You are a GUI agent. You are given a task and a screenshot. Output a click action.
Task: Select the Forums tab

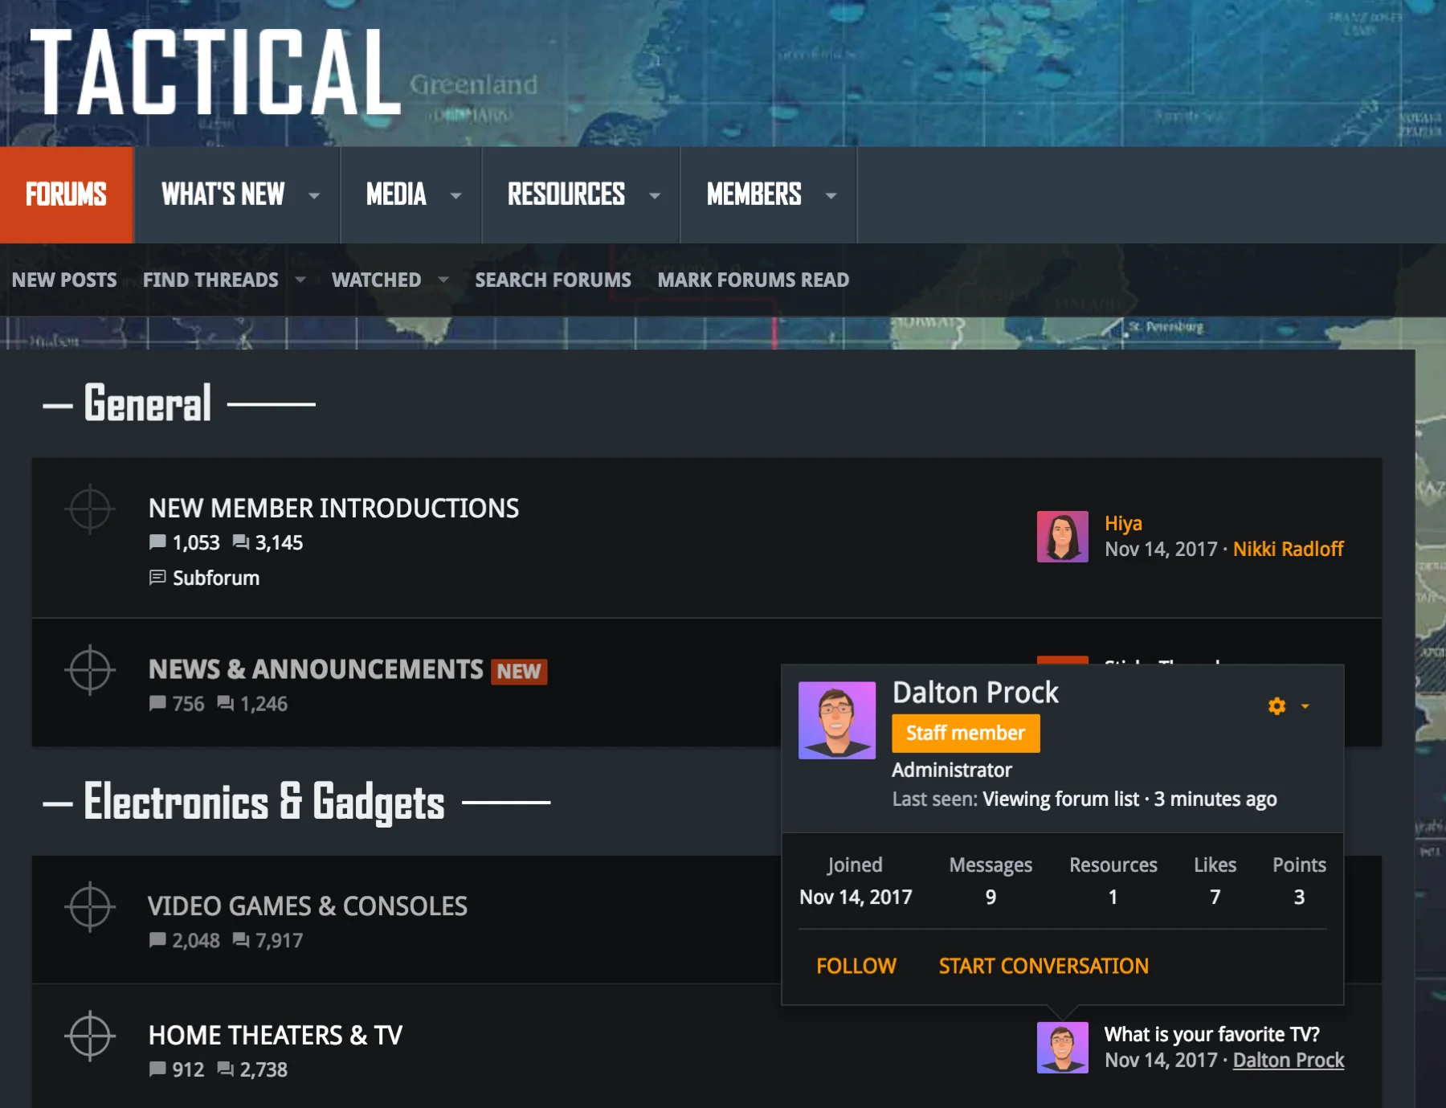66,194
